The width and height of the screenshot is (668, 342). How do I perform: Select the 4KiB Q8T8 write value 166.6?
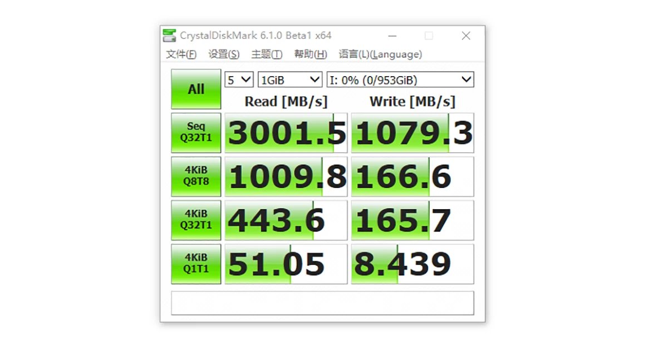412,176
